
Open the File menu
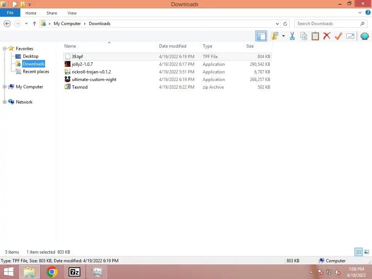pyautogui.click(x=10, y=13)
